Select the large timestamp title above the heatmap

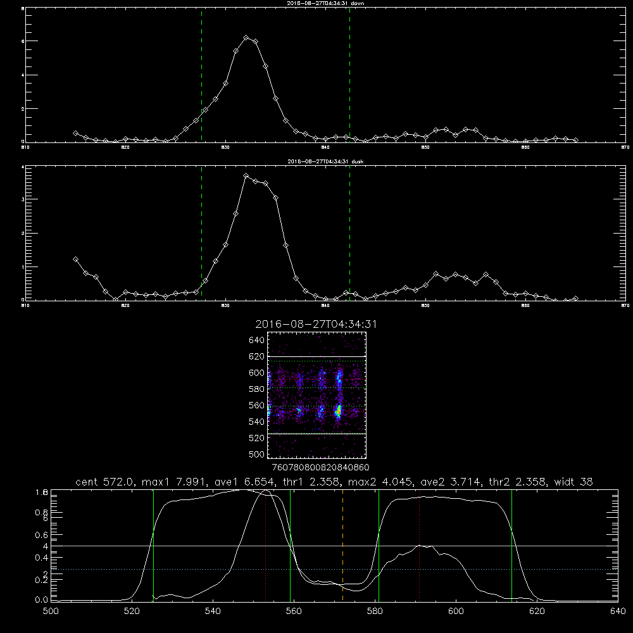pyautogui.click(x=316, y=324)
